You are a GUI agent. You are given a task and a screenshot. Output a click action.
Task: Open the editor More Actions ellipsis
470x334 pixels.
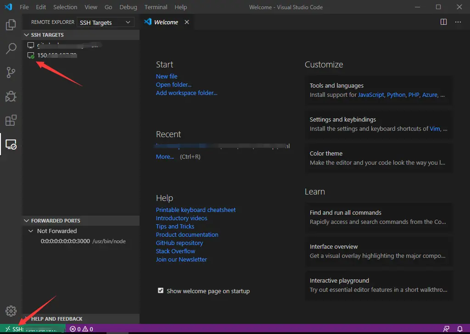(x=458, y=22)
